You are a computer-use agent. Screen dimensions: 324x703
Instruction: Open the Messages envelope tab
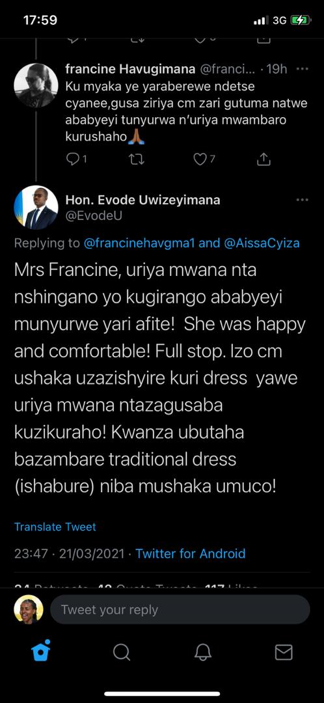(284, 652)
